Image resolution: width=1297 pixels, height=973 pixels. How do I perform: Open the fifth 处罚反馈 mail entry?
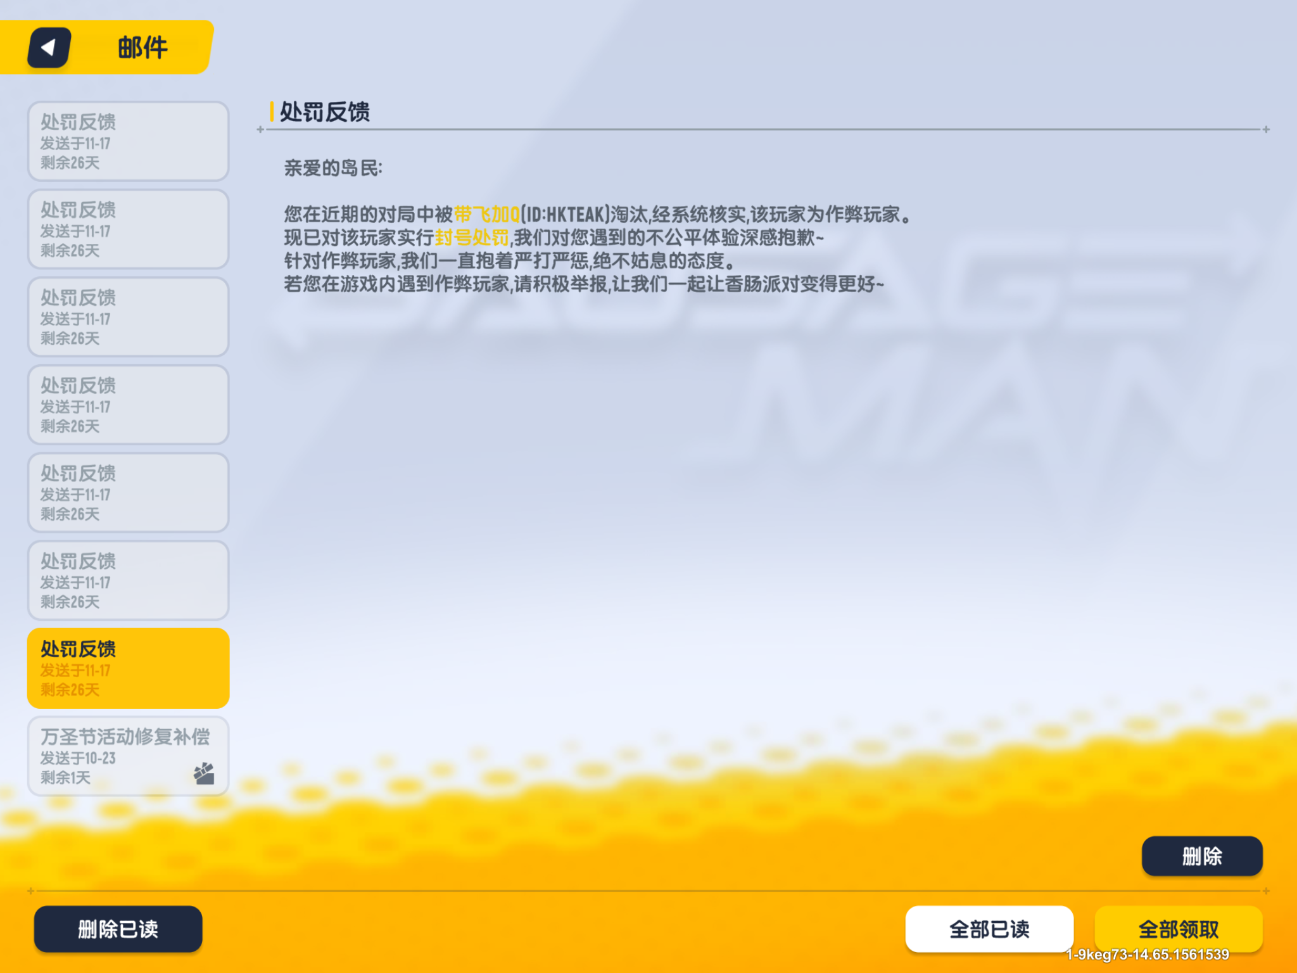(x=128, y=493)
